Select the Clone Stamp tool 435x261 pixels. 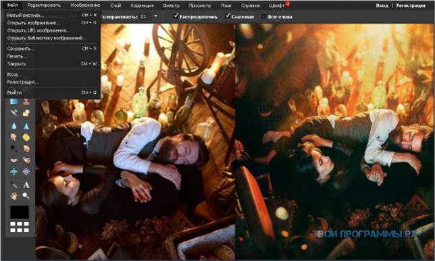pyautogui.click(x=26, y=101)
